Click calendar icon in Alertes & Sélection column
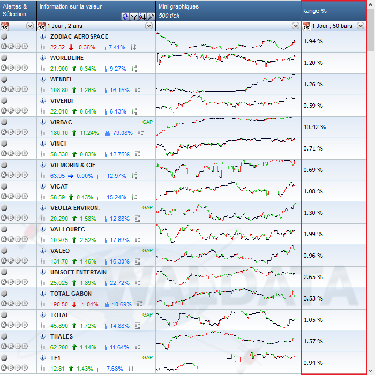375x375 pixels. click(4, 26)
